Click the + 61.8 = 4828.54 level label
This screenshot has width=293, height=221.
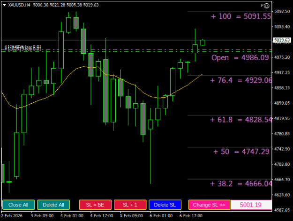click(x=241, y=120)
